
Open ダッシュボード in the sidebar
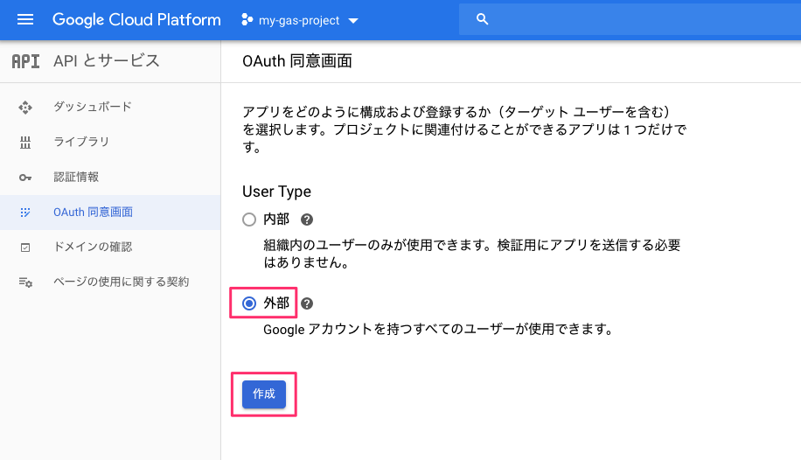pyautogui.click(x=93, y=107)
